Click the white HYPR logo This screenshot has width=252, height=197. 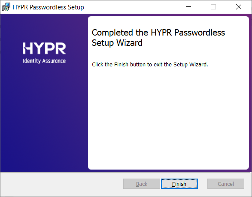[44, 48]
